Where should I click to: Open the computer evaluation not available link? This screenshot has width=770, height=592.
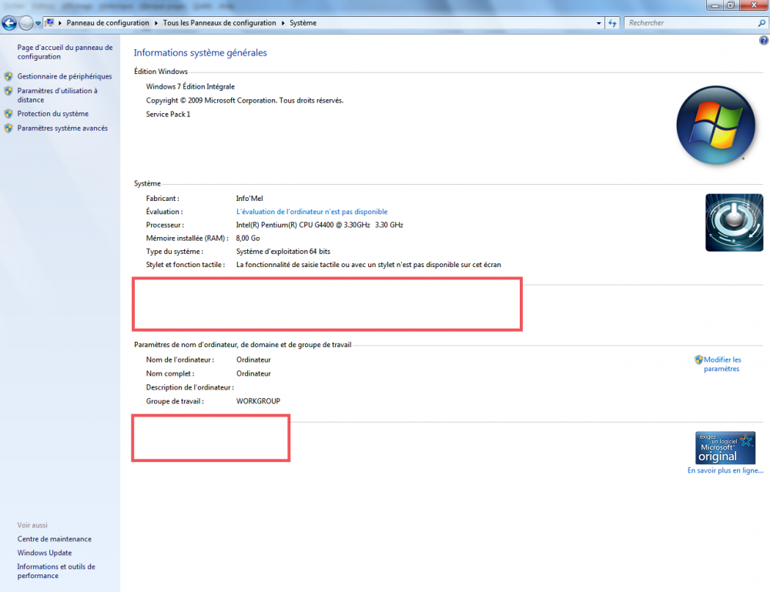pos(311,212)
